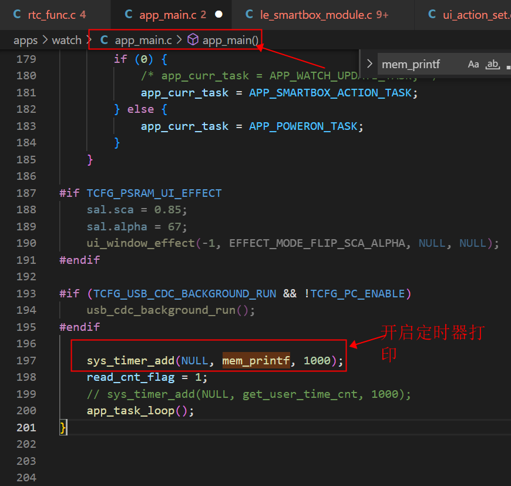The image size is (511, 486).
Task: Open the watch breadcrumb folder
Action: tap(67, 40)
